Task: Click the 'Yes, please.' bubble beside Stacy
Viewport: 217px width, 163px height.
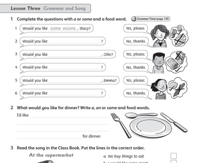Action: (135, 28)
